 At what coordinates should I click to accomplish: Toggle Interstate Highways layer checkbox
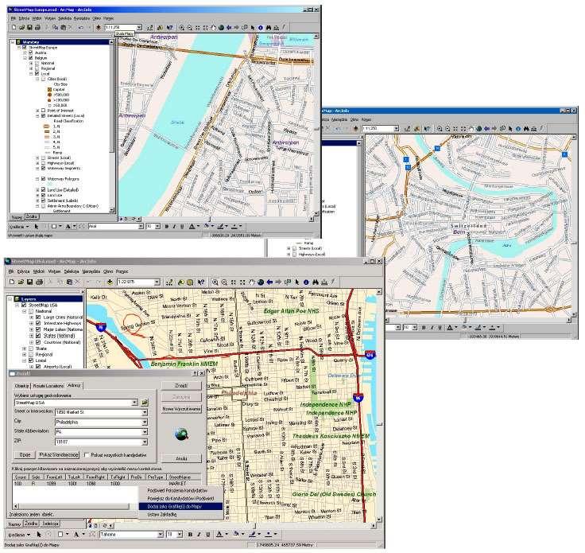coord(38,323)
